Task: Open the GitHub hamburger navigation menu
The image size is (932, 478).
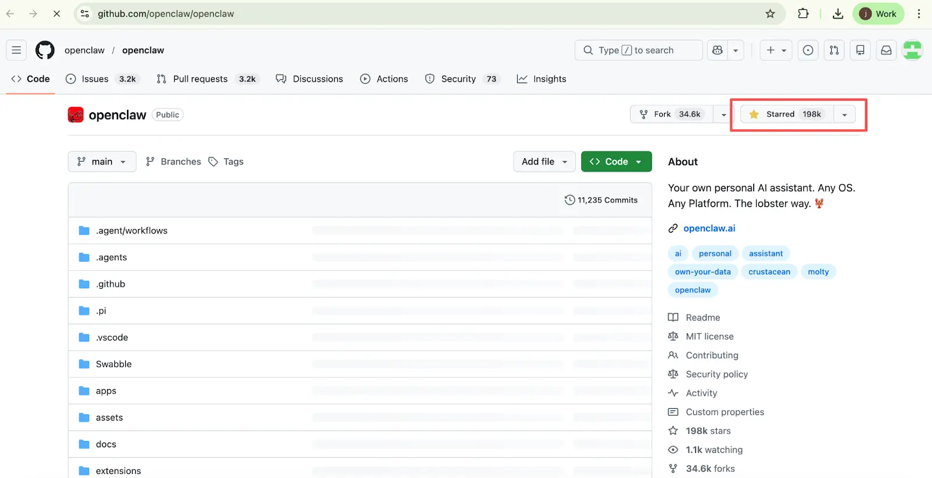Action: point(16,50)
